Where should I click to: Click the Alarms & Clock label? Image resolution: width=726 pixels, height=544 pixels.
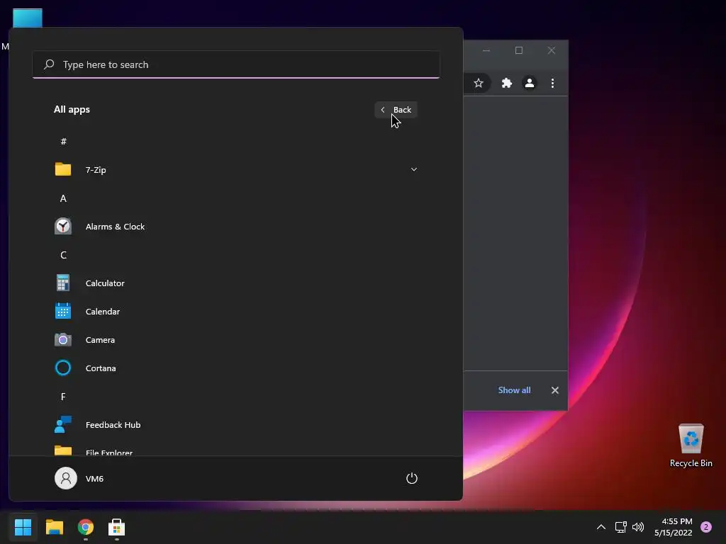point(115,227)
